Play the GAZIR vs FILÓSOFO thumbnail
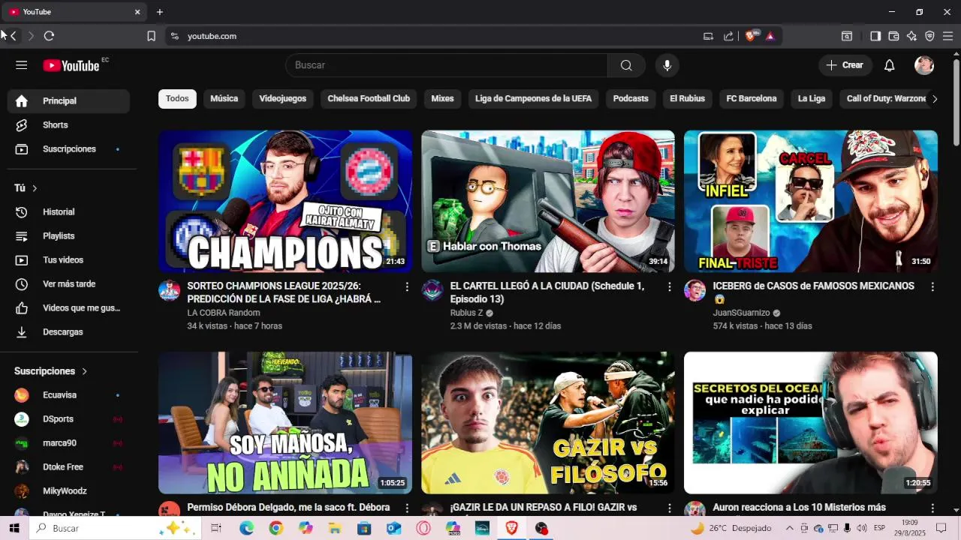This screenshot has width=961, height=540. pyautogui.click(x=548, y=423)
